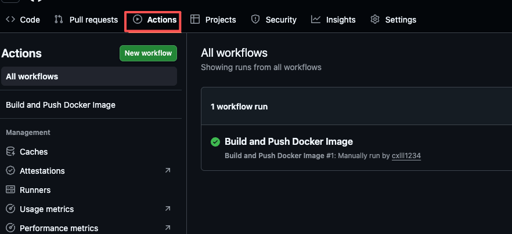Select Build and Push Docker Image sidebar workflow

coord(60,105)
